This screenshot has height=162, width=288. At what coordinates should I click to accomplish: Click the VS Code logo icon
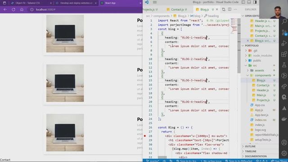pyautogui.click(x=147, y=2)
